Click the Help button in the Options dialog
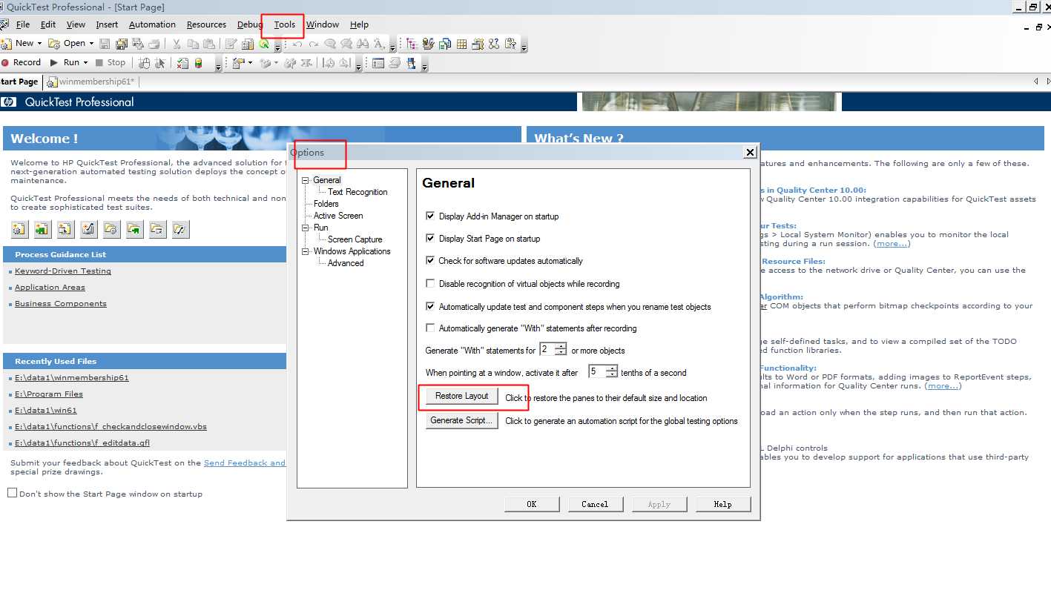 tap(723, 504)
